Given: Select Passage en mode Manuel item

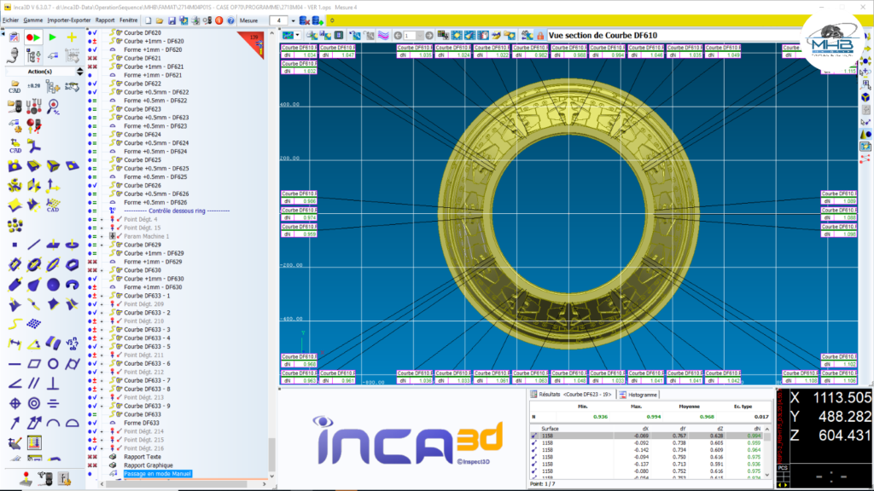Looking at the screenshot, I should tap(157, 473).
